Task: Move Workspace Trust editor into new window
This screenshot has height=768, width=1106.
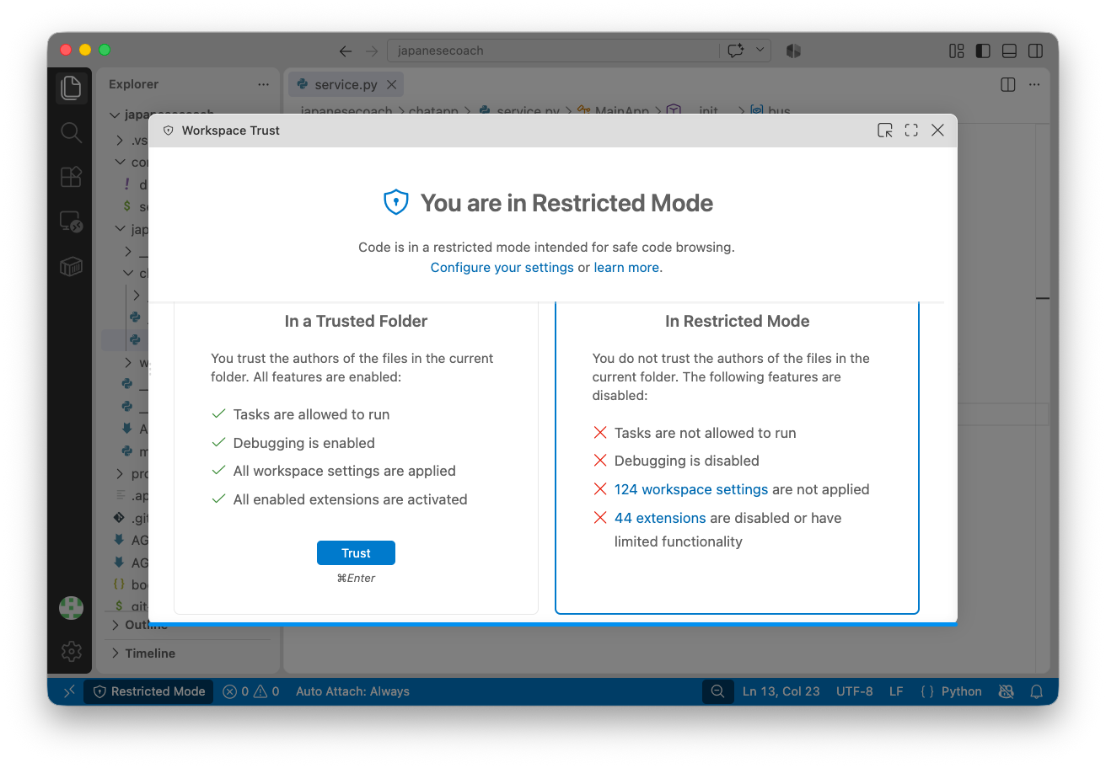Action: point(884,131)
